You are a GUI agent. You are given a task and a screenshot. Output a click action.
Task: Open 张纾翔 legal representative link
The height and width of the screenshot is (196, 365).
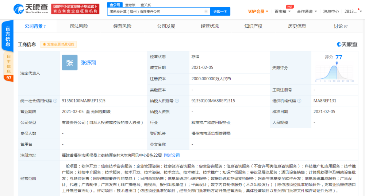point(88,63)
